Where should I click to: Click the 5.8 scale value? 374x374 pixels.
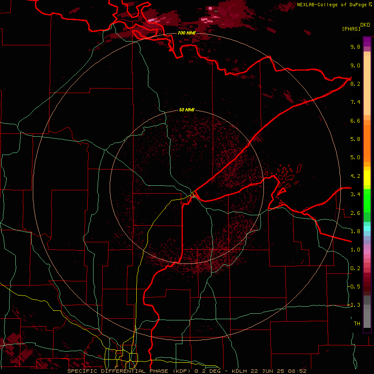click(355, 139)
